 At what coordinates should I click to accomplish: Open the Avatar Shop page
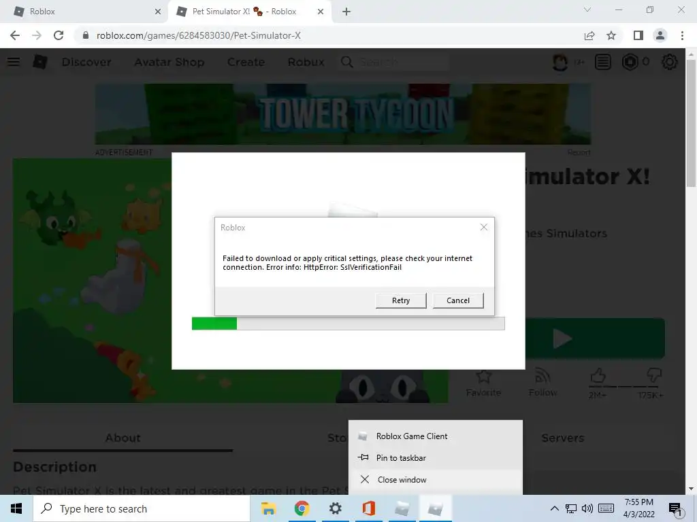(169, 62)
